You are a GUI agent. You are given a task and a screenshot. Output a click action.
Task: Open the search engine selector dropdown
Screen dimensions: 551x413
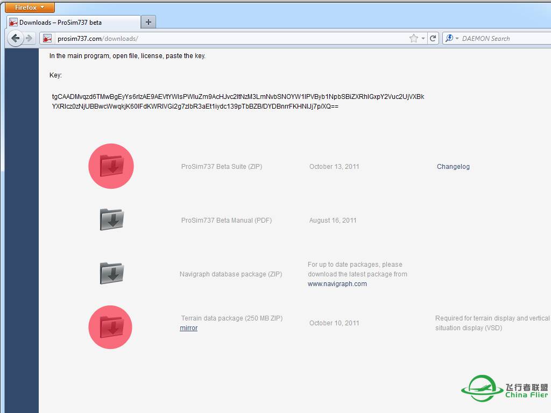click(x=452, y=38)
